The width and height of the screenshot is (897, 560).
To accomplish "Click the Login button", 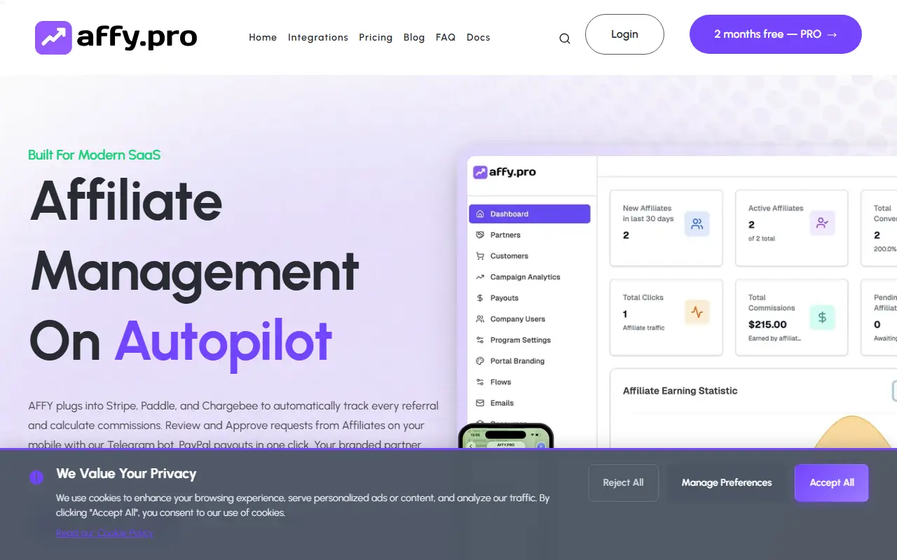I will 624,34.
